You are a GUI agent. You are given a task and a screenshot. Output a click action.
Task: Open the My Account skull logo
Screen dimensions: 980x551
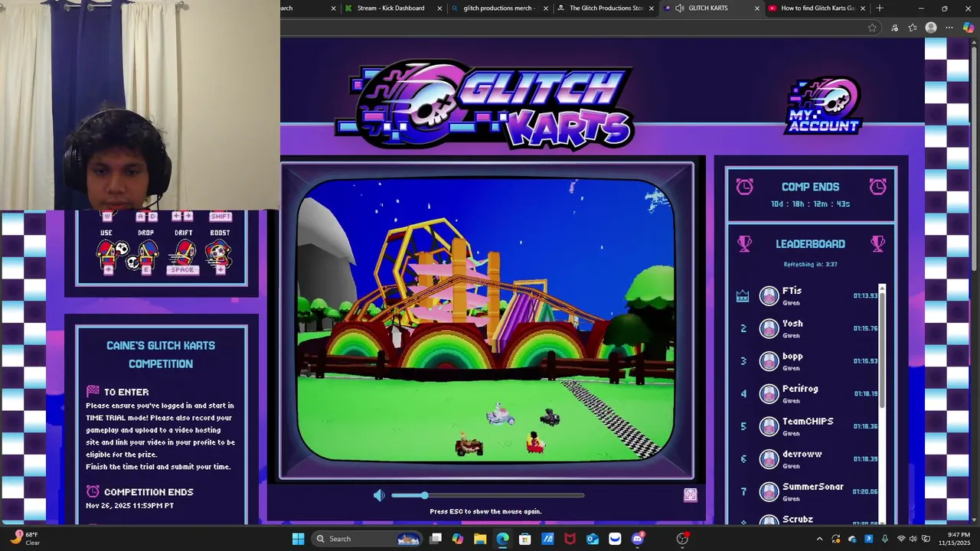point(824,106)
